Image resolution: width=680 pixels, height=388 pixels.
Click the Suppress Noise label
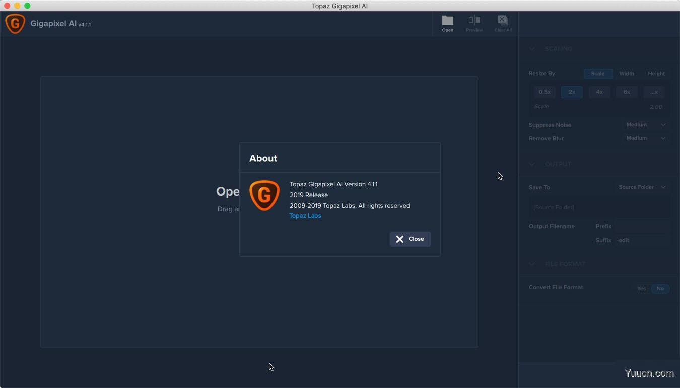point(550,125)
